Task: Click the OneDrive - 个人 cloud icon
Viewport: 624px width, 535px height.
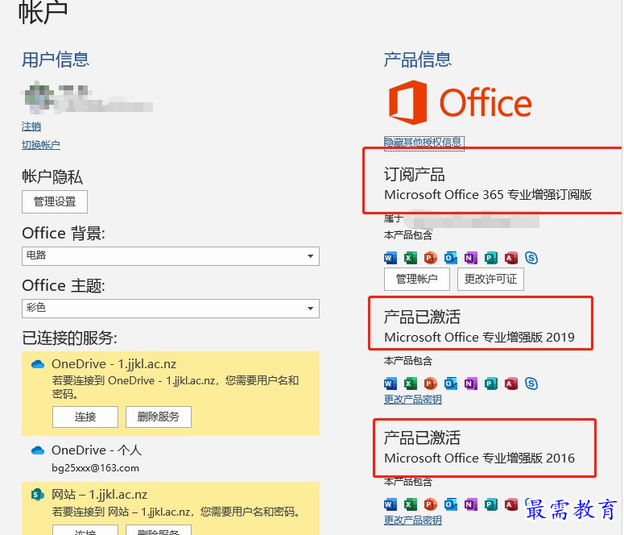Action: point(38,450)
